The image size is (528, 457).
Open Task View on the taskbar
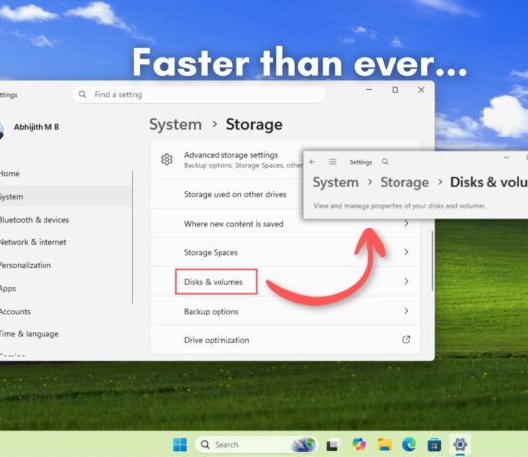pos(332,445)
